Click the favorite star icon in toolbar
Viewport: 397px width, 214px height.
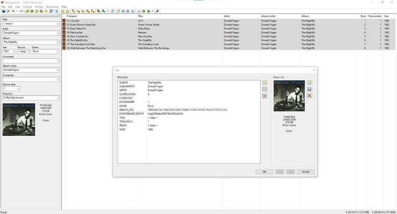(46, 10)
